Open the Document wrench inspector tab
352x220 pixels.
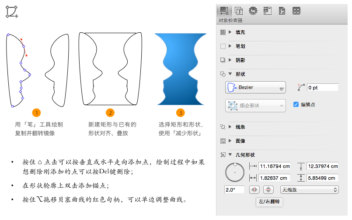click(x=282, y=11)
